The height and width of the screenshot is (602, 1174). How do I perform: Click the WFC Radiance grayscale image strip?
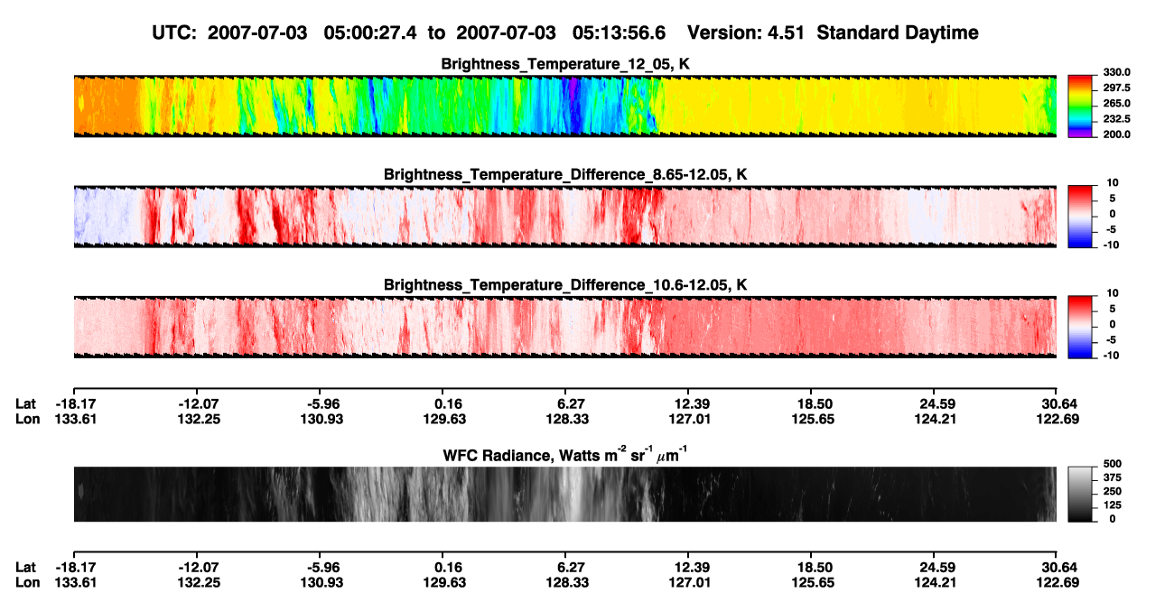564,494
